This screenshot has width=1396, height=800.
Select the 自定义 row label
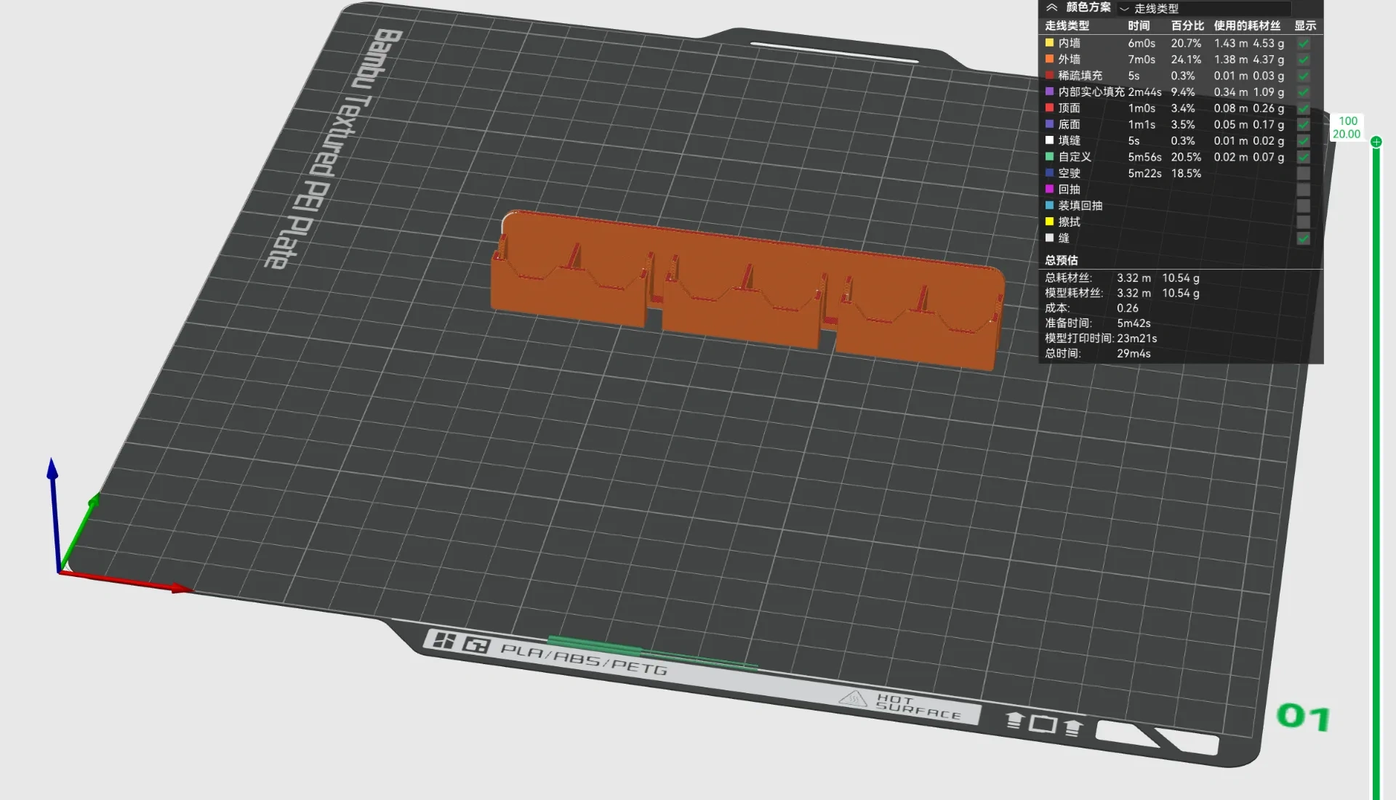pos(1075,157)
